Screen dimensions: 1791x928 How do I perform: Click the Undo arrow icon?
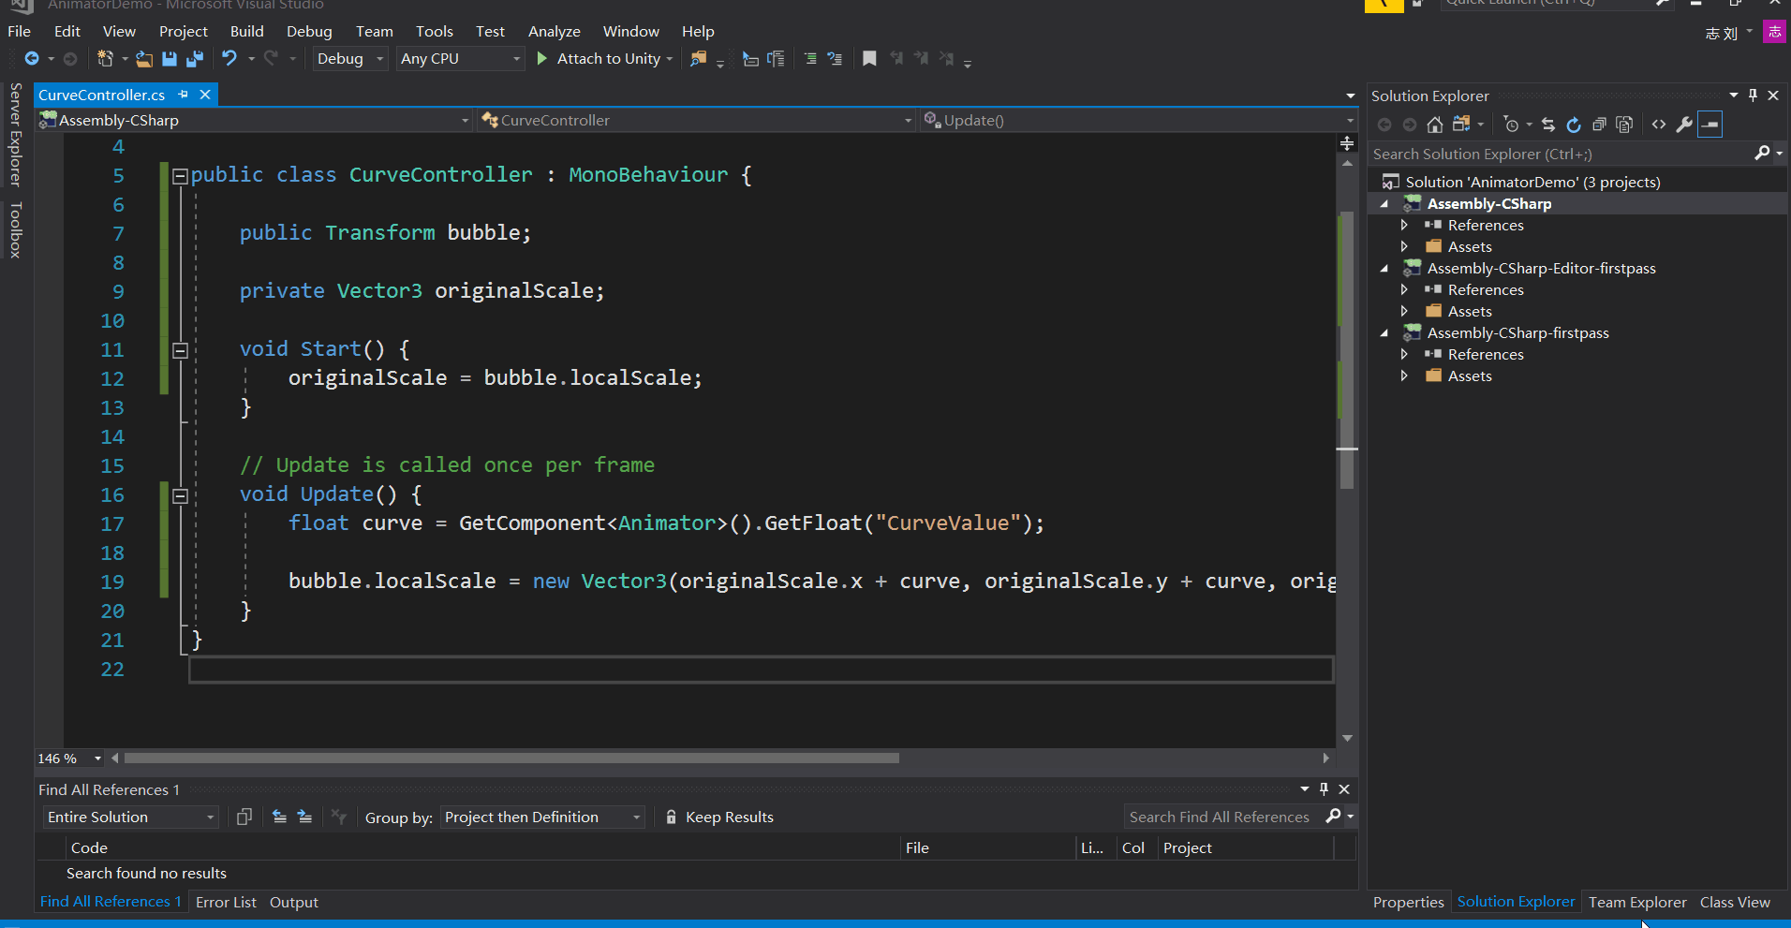click(x=229, y=59)
